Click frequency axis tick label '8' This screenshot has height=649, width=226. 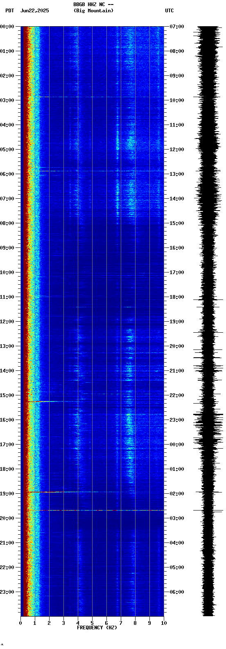pos(135,623)
